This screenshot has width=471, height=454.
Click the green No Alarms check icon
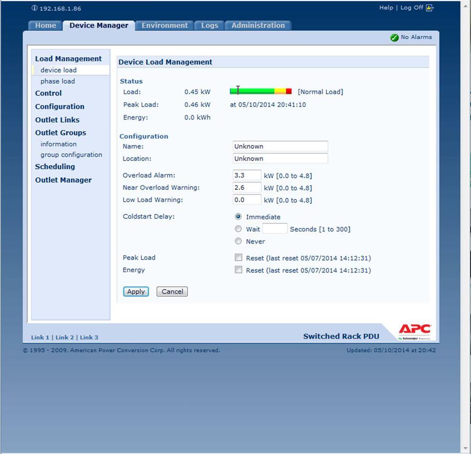(x=394, y=38)
